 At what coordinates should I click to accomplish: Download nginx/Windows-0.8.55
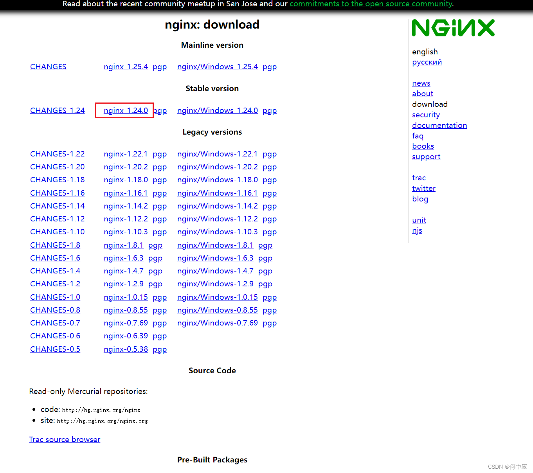pyautogui.click(x=218, y=310)
